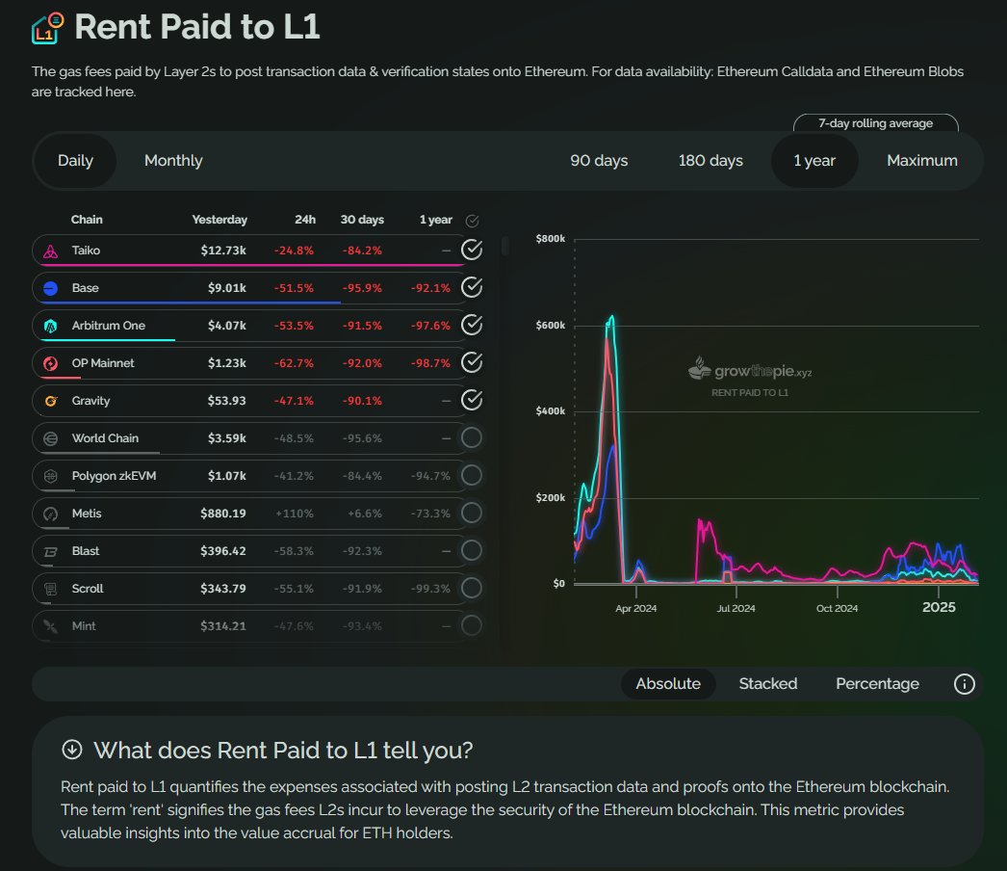Click the Mint chain logo icon
The height and width of the screenshot is (871, 1007).
pos(51,626)
